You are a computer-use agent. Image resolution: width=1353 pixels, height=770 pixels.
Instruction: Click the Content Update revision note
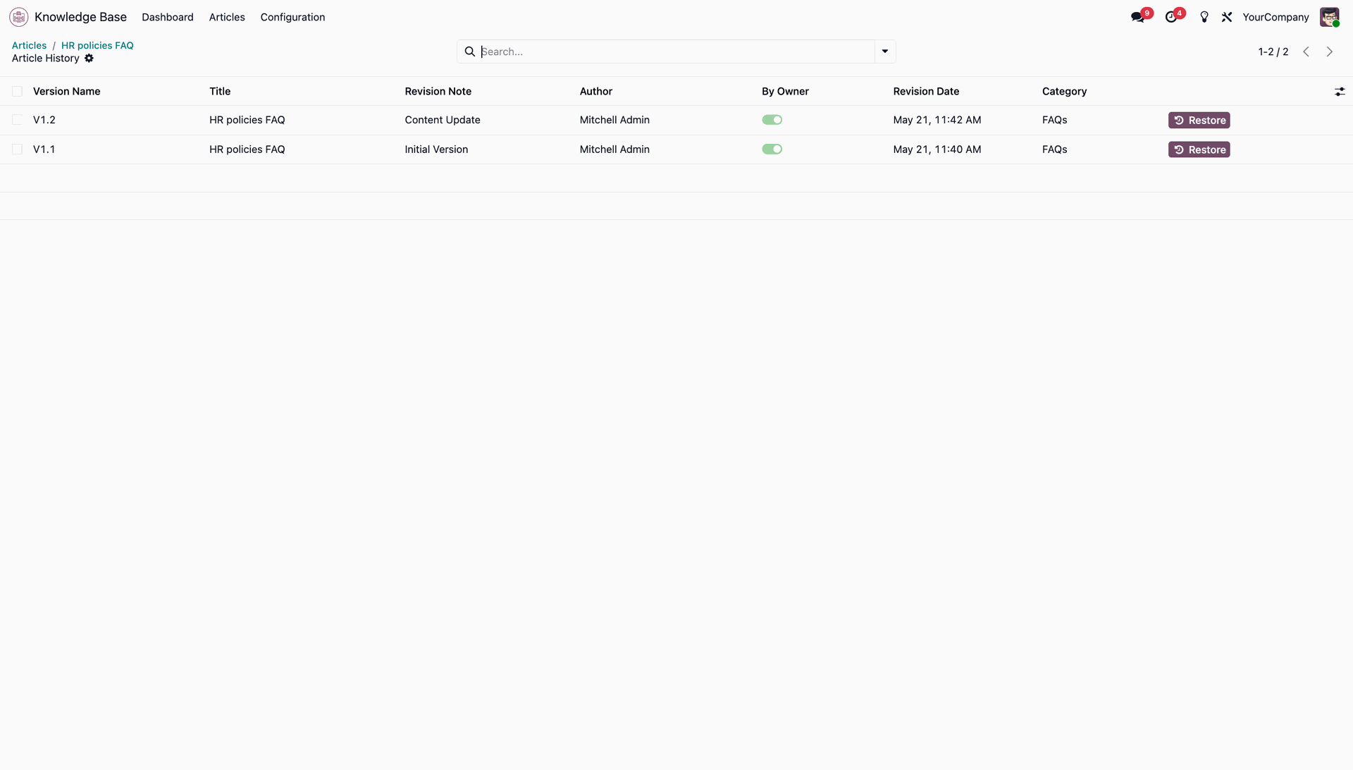click(x=443, y=120)
